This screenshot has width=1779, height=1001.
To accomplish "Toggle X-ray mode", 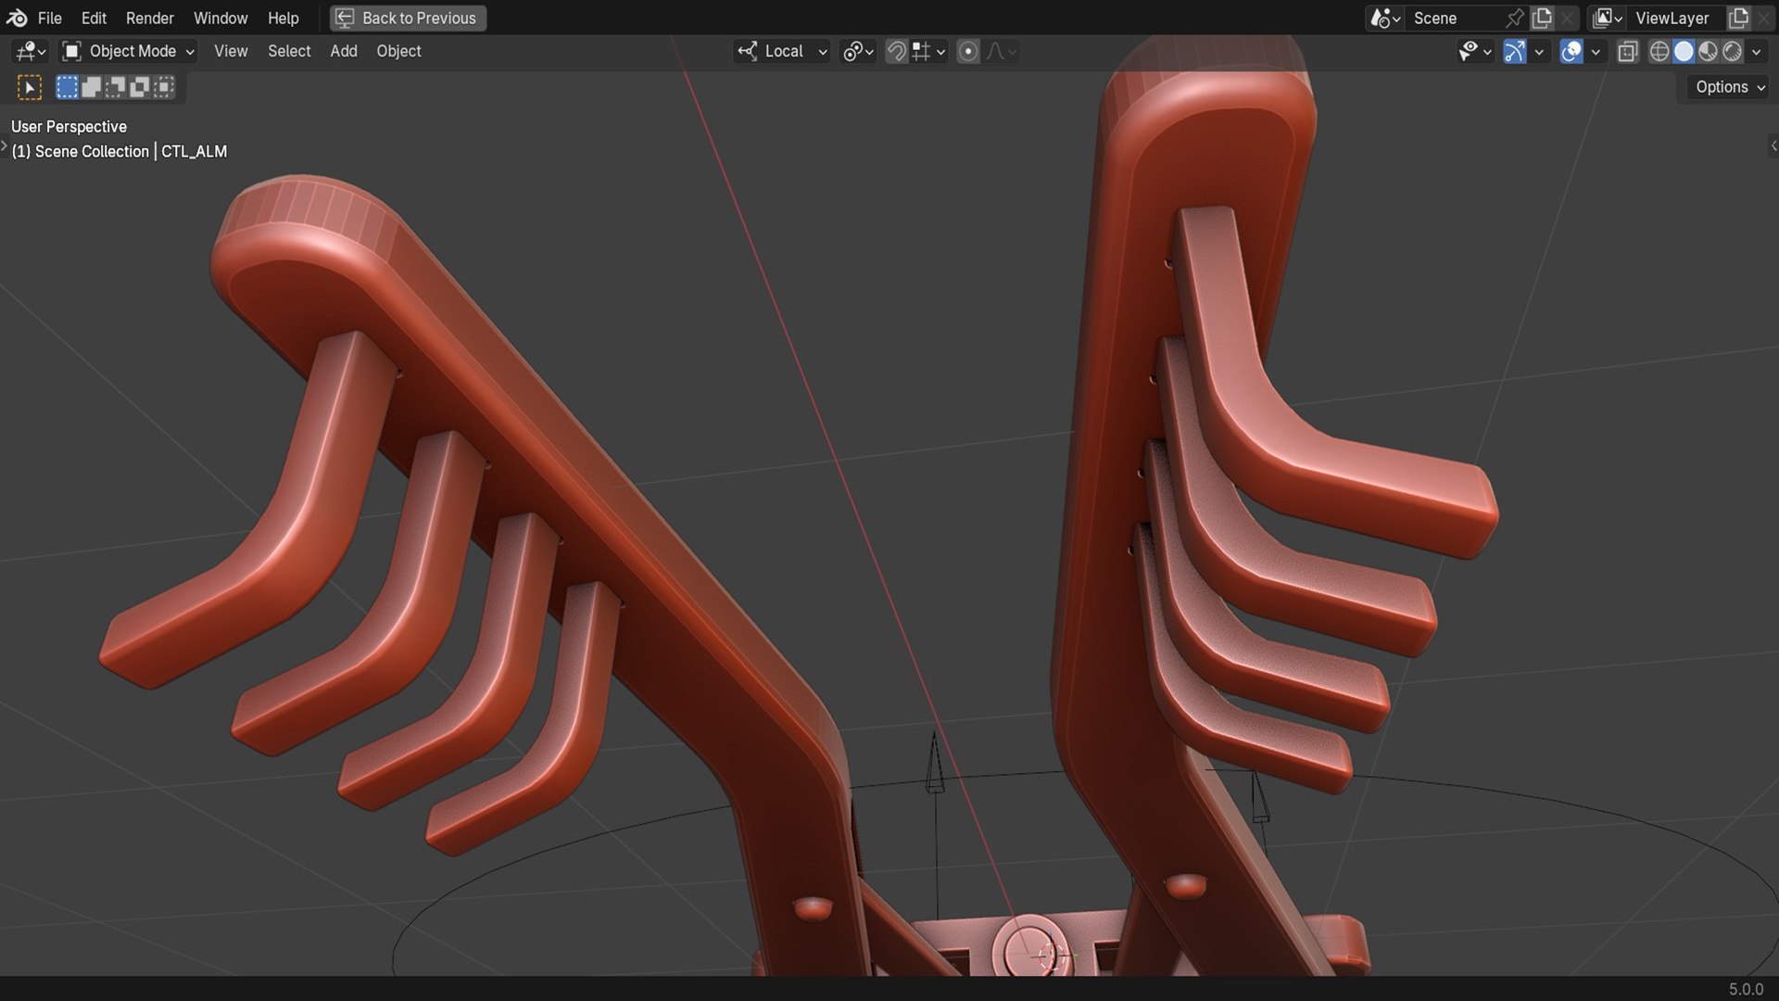I will click(1628, 51).
